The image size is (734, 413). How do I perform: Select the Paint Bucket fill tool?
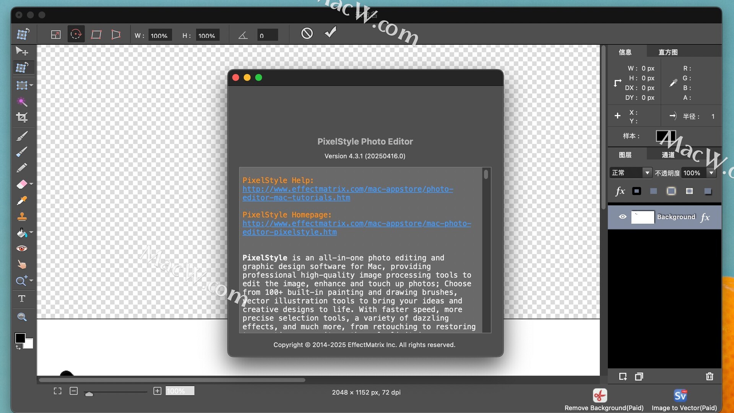point(21,233)
